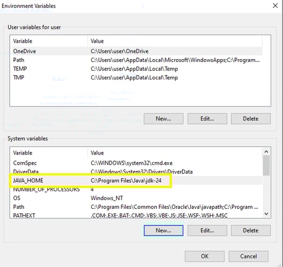Click New in User variables section
The image size is (283, 267).
click(164, 119)
